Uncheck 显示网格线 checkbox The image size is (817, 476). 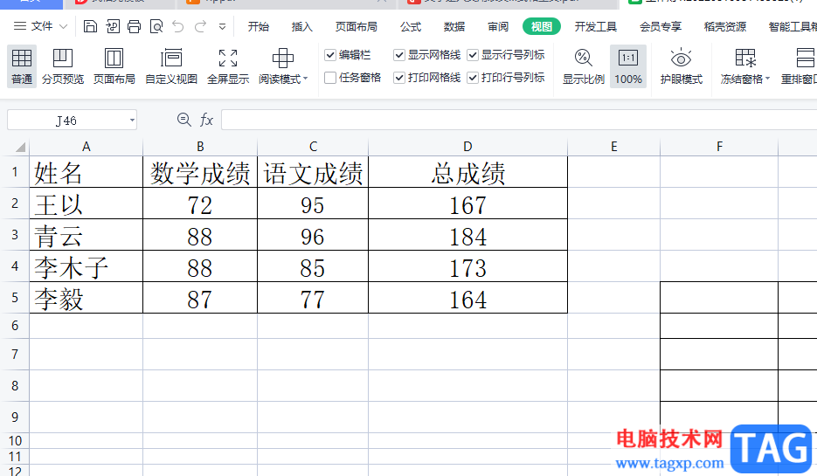[x=399, y=55]
